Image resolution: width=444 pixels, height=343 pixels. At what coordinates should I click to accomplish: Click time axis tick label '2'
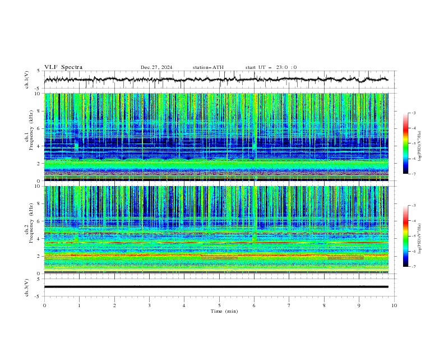pos(114,305)
